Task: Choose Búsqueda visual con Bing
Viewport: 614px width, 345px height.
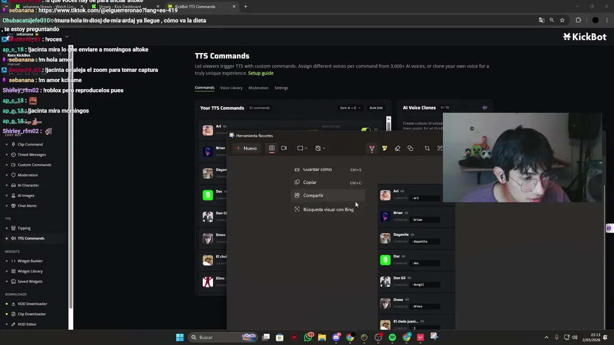Action: [x=328, y=209]
